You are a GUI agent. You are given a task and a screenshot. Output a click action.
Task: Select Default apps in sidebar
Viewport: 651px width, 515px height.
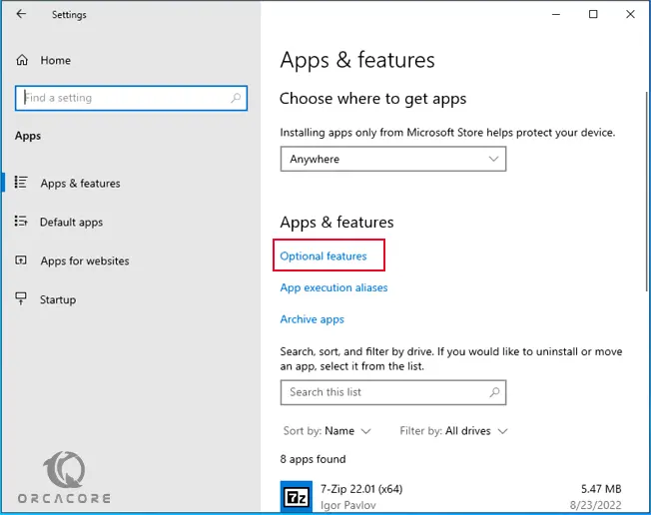(x=71, y=222)
